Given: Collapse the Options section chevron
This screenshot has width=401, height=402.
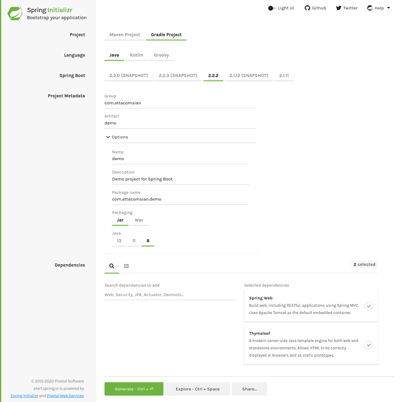Looking at the screenshot, I should click(x=108, y=137).
